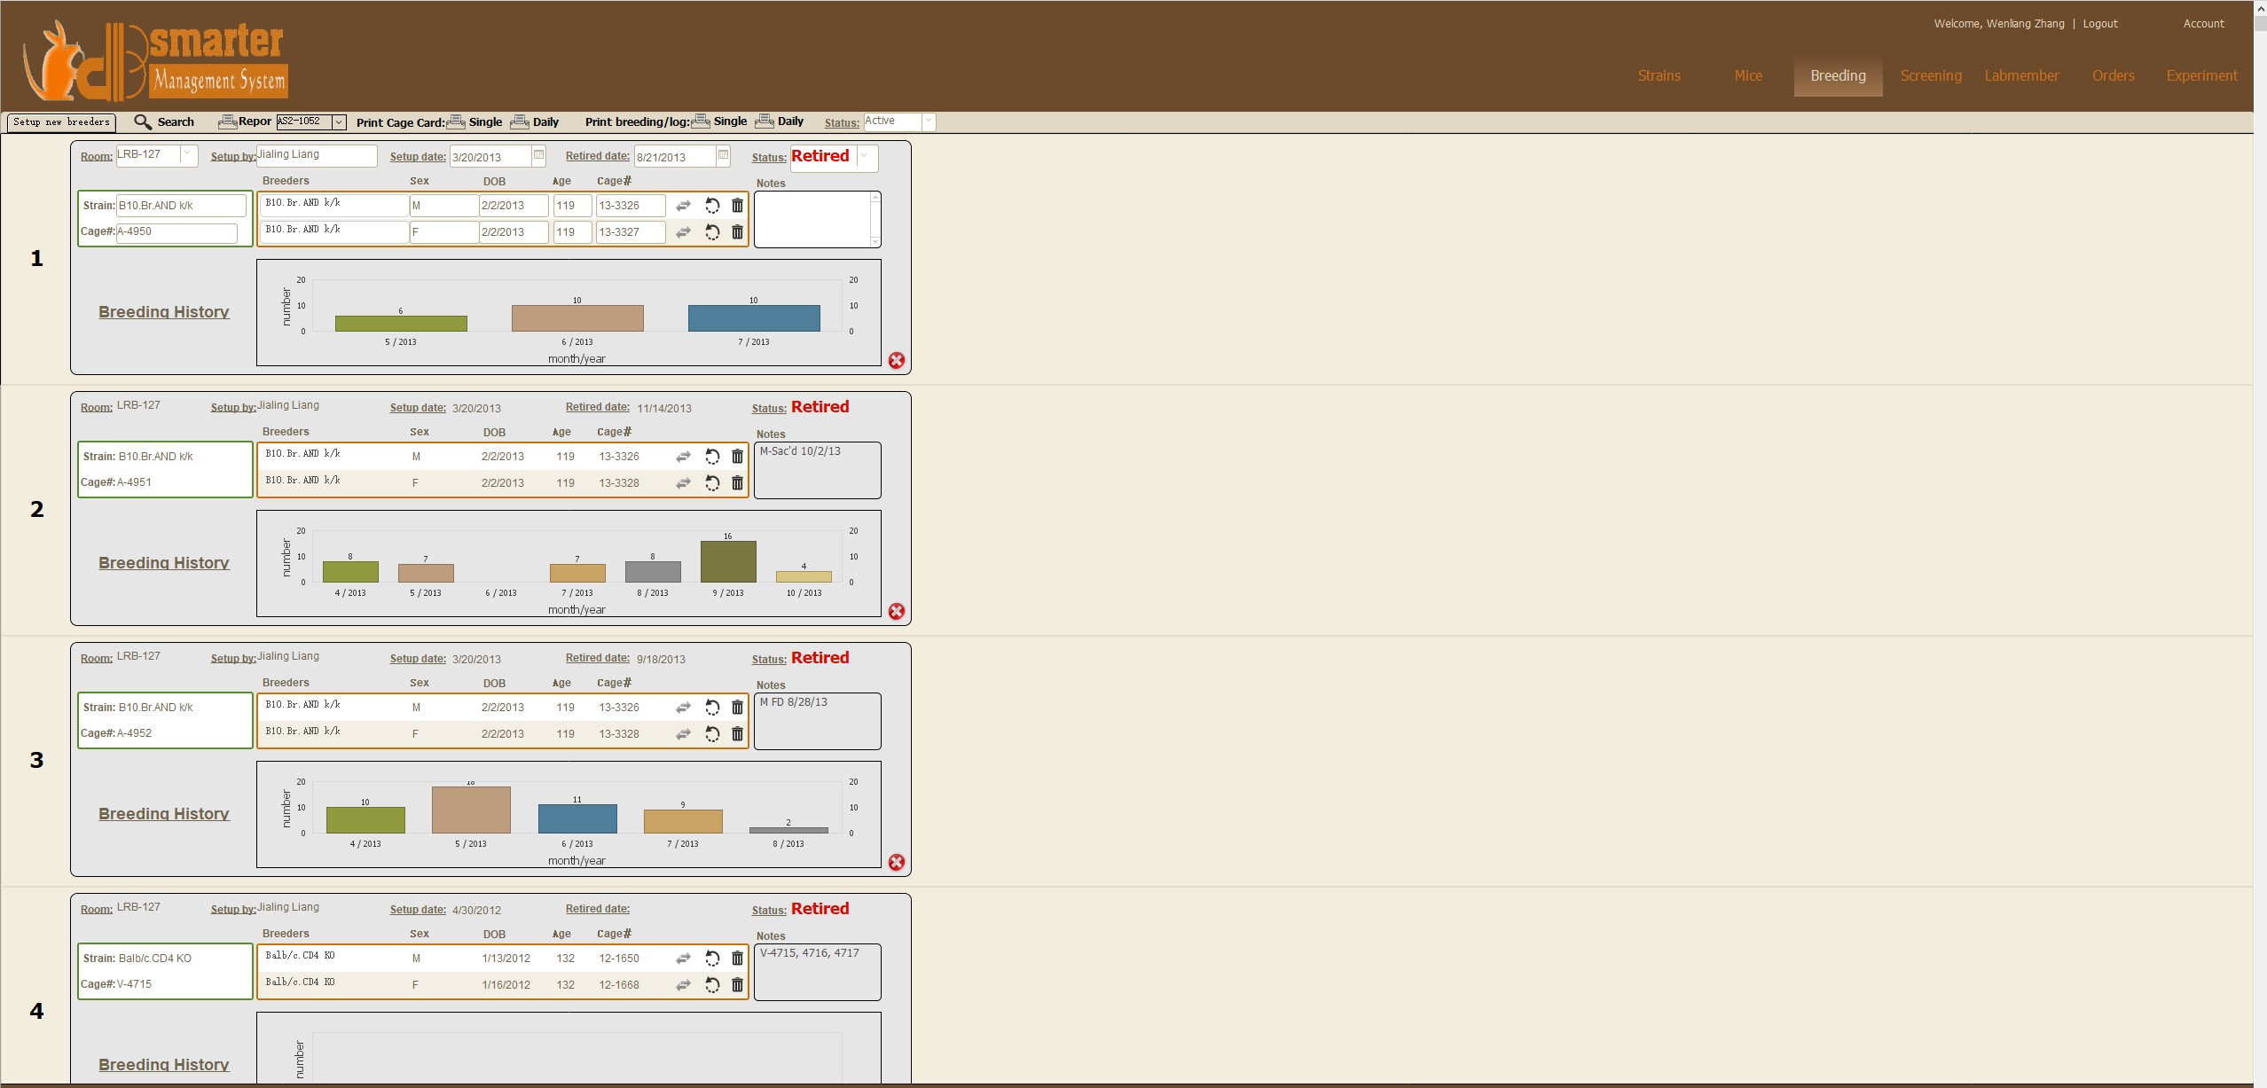Swap female breeder in cage A-4951

(x=683, y=483)
